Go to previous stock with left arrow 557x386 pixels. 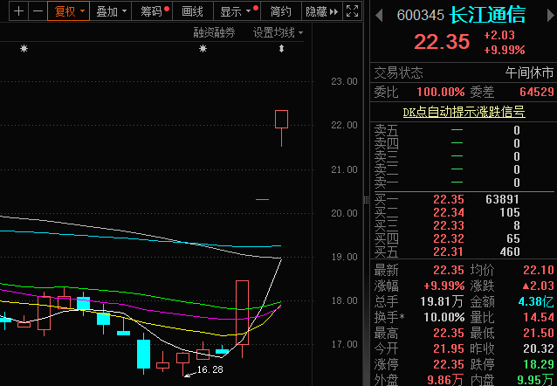coord(379,16)
